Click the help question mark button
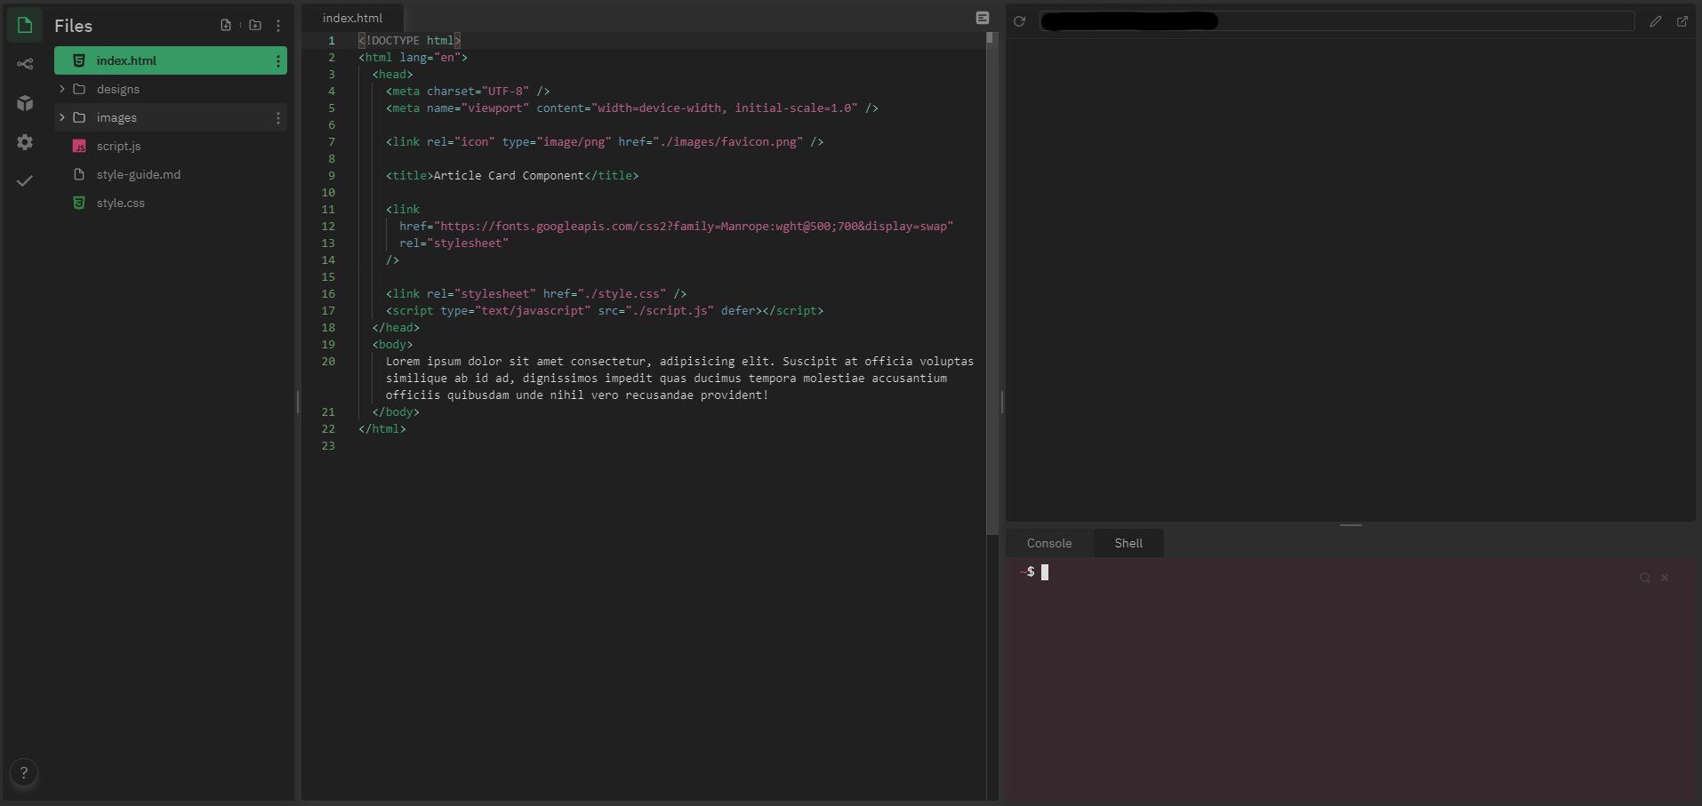This screenshot has width=1702, height=806. click(24, 772)
